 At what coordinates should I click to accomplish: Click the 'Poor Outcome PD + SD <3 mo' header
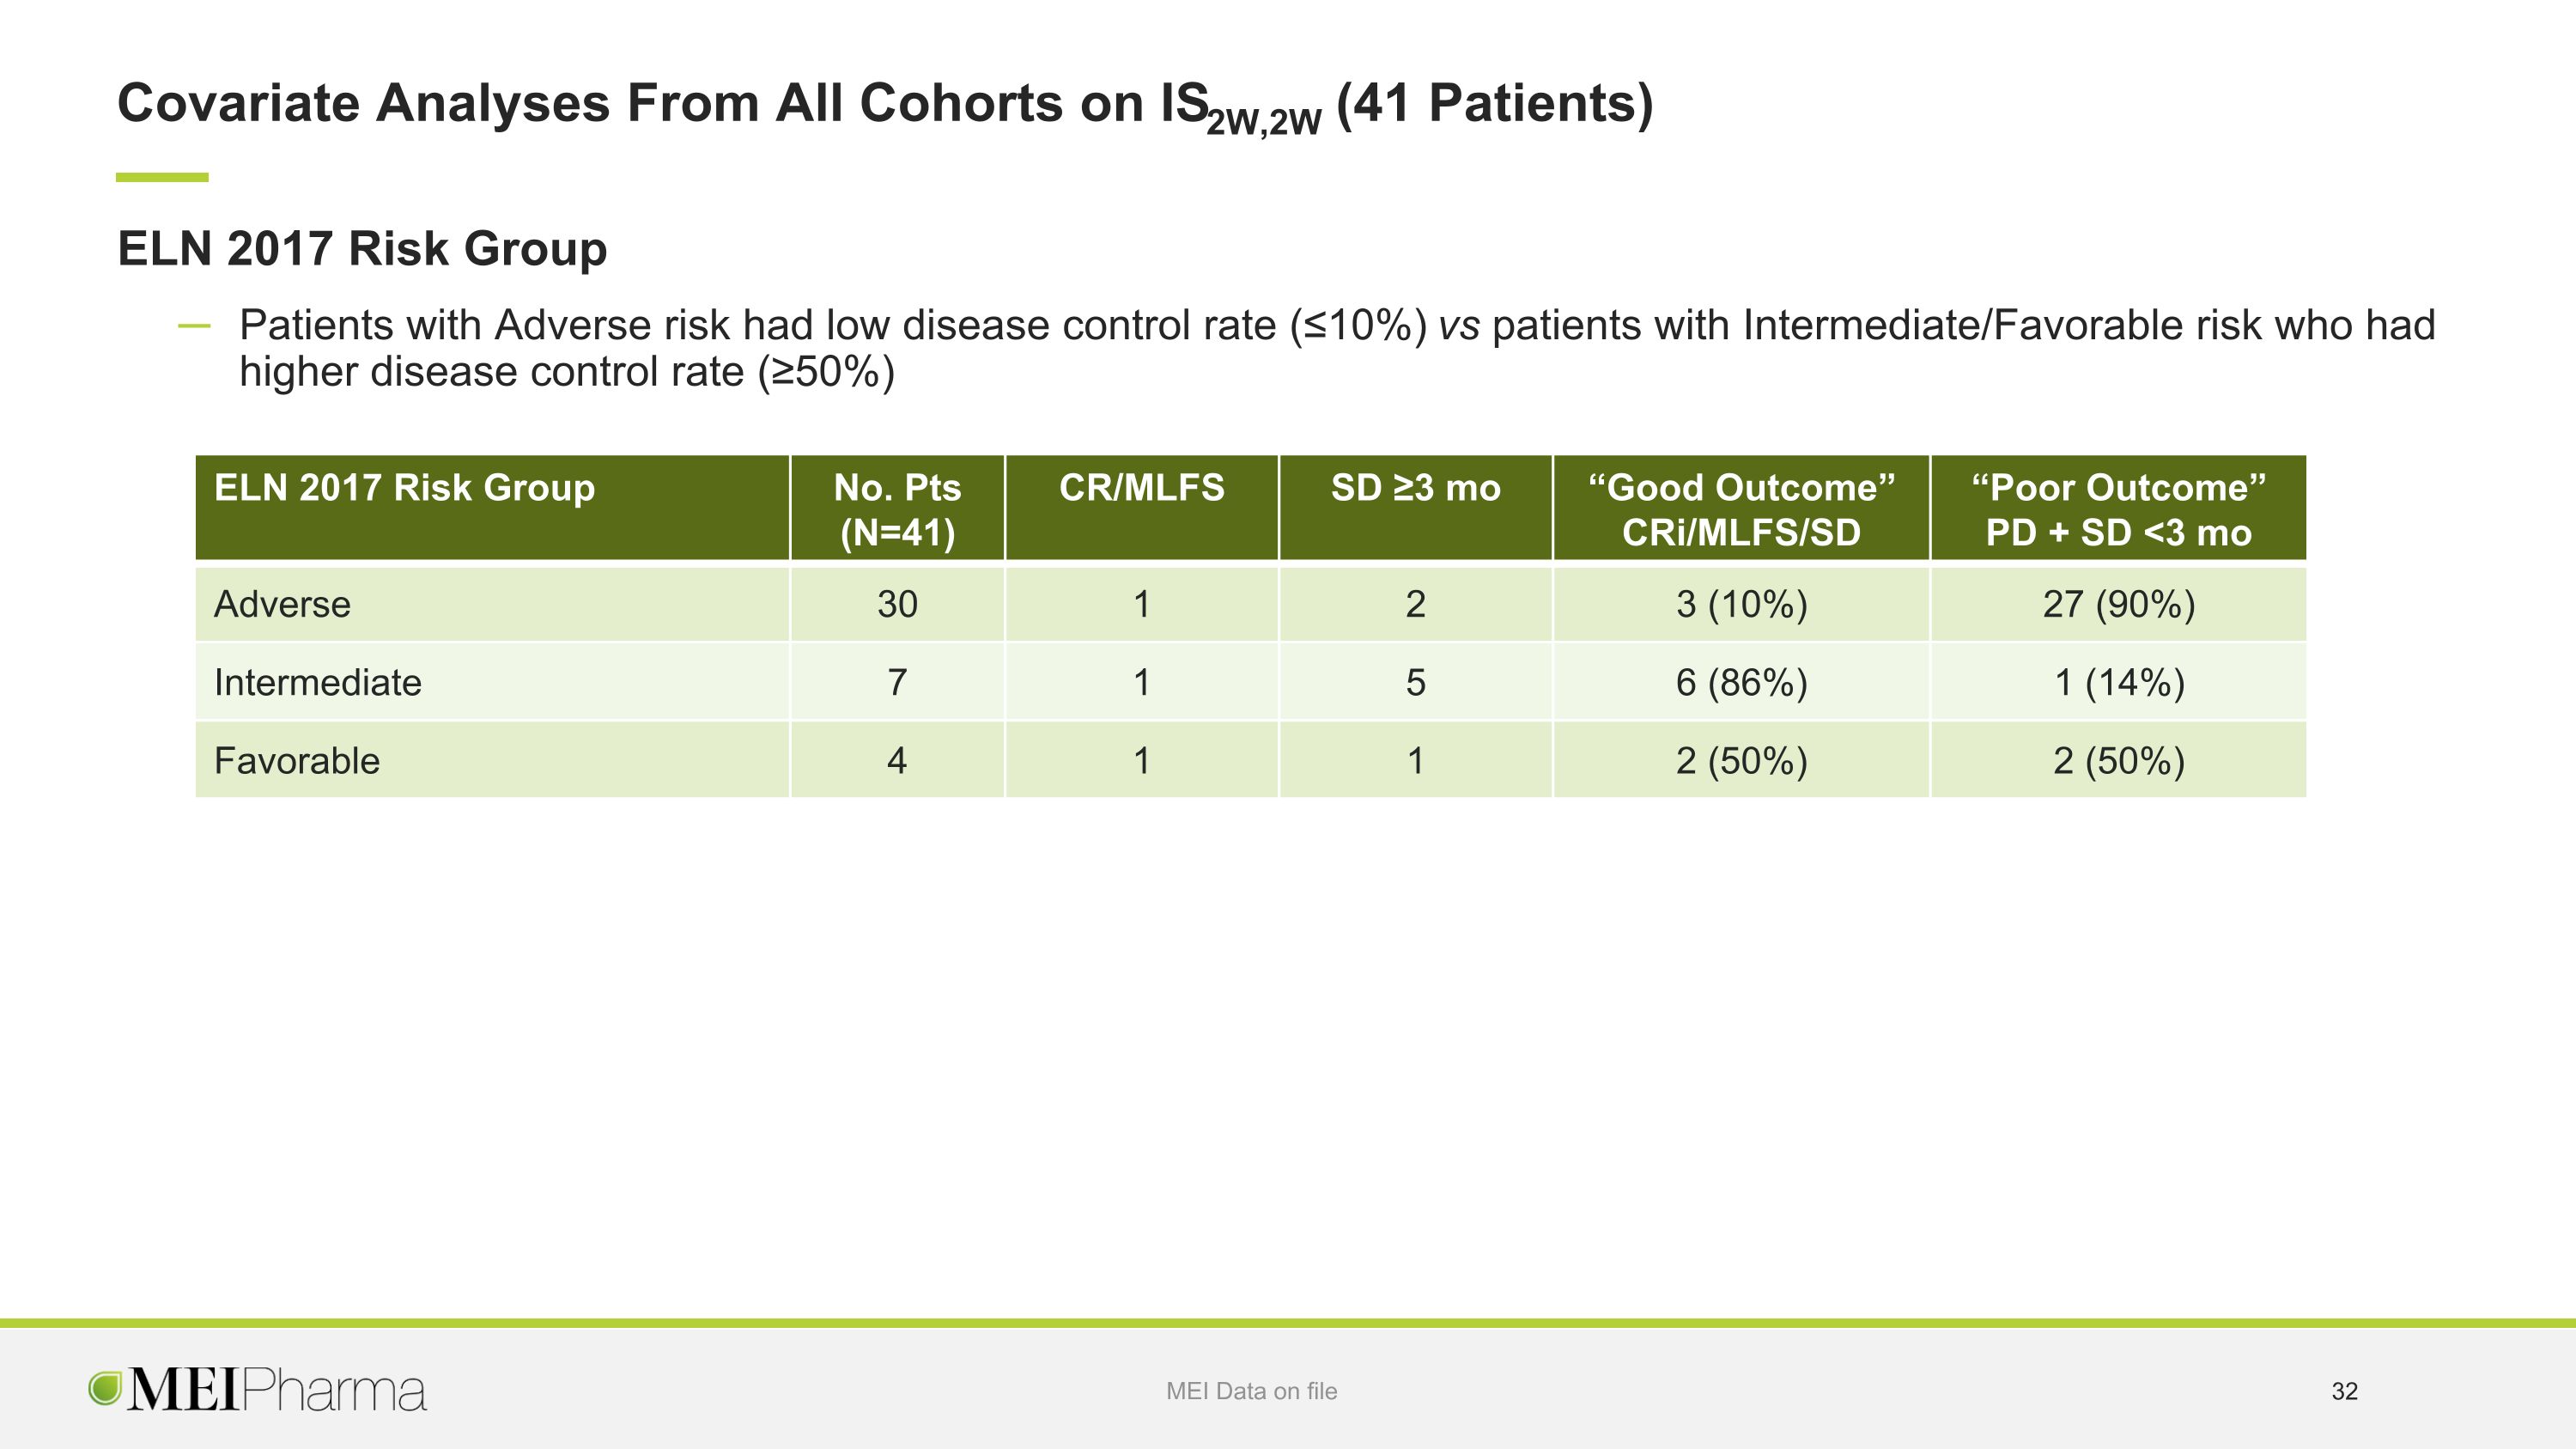pyautogui.click(x=2118, y=508)
